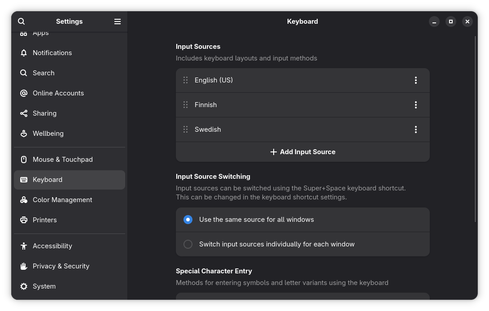
Task: Open the Sharing panel
Action: (70, 113)
